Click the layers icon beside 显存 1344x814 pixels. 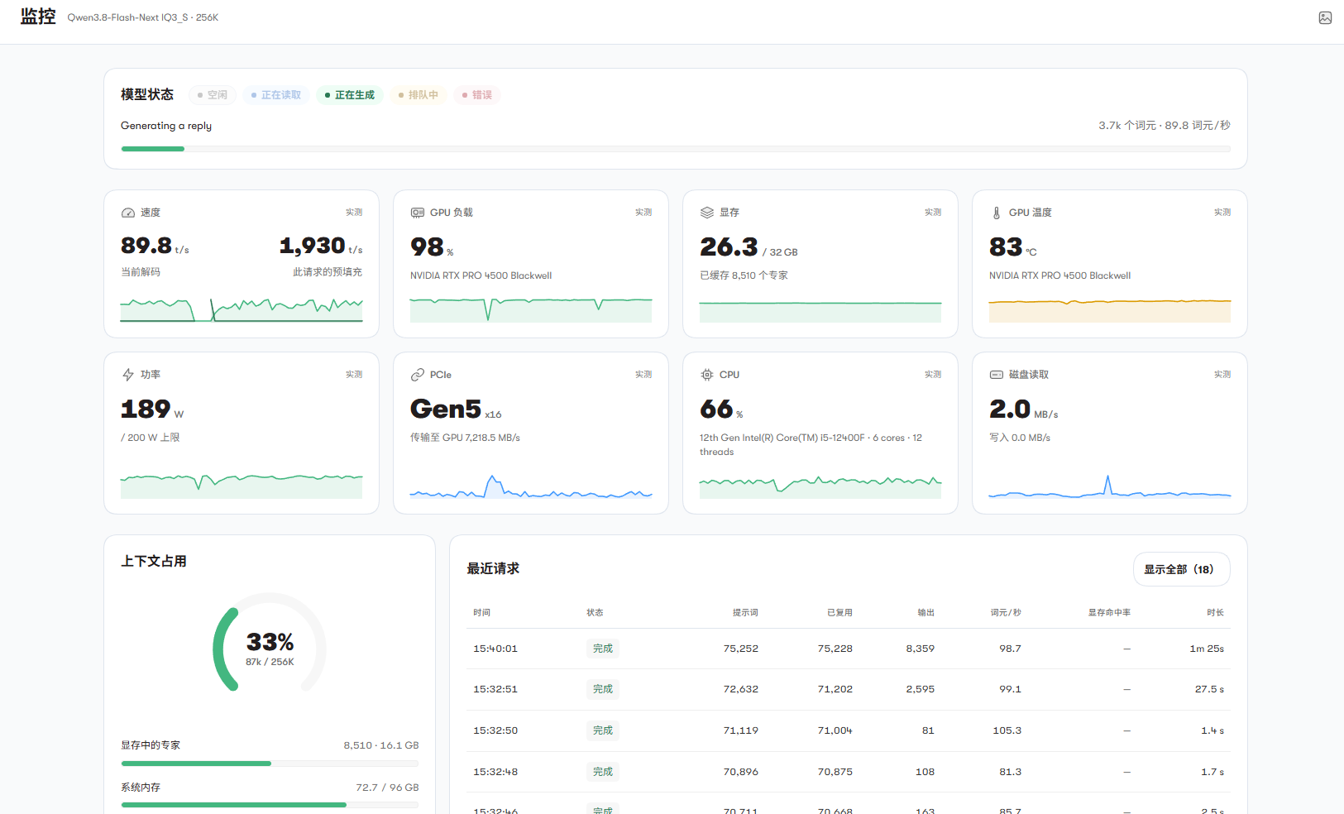tap(707, 213)
